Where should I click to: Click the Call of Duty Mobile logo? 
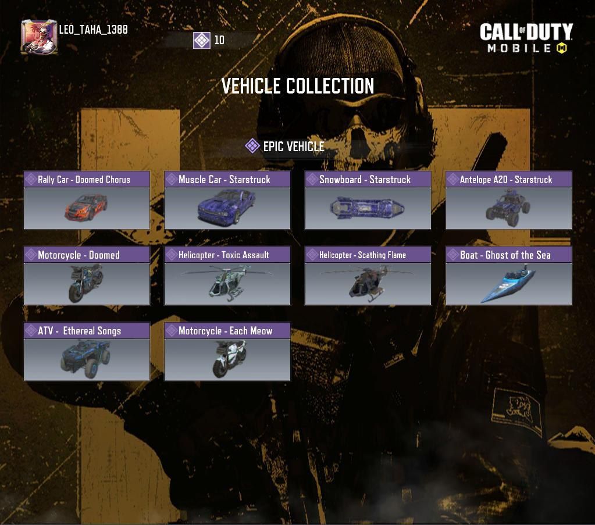point(526,38)
